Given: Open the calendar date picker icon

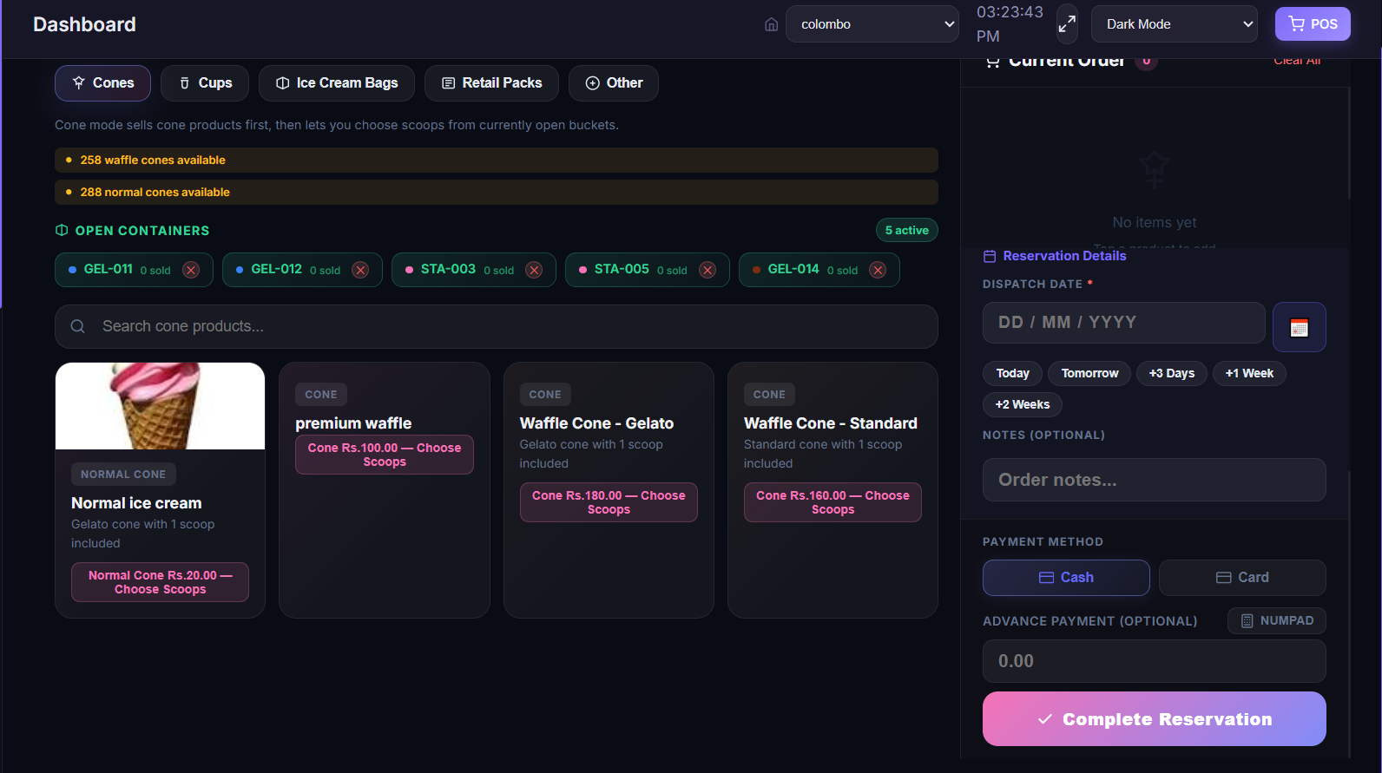Looking at the screenshot, I should pos(1300,327).
